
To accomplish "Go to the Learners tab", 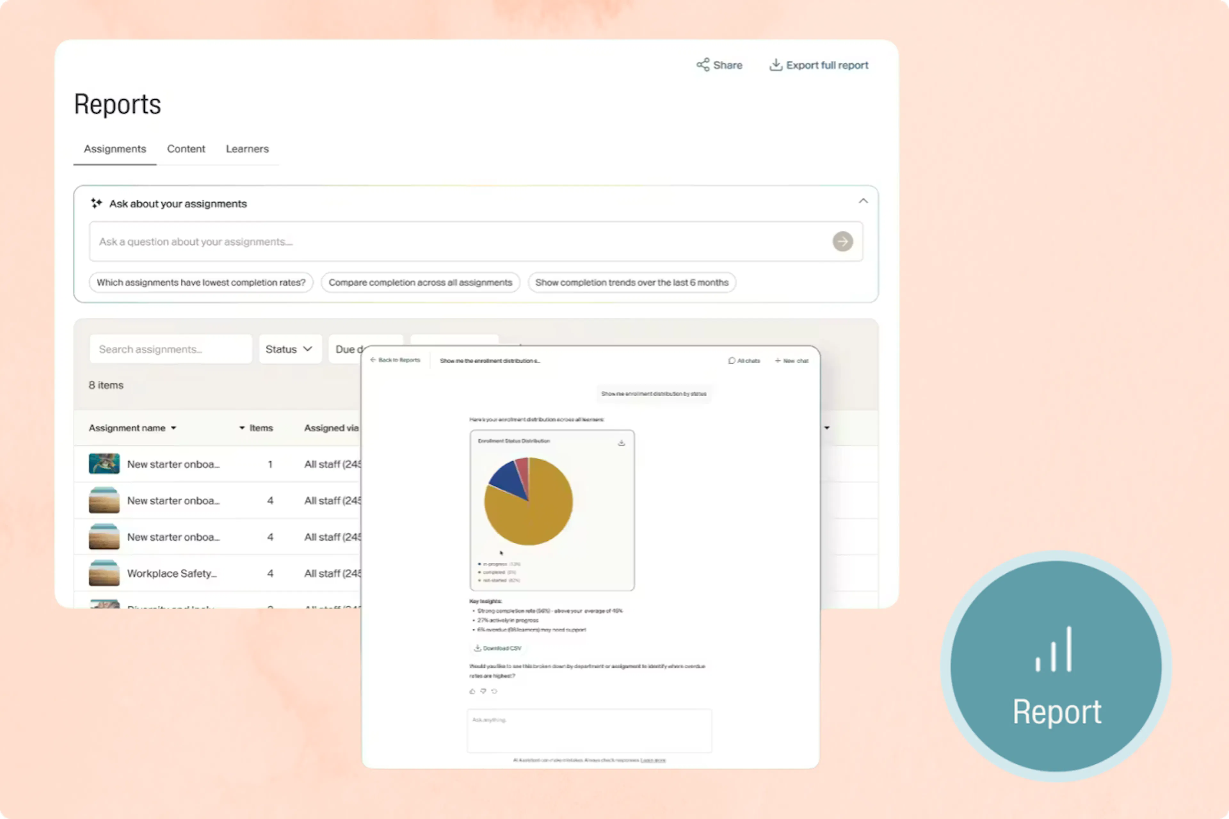I will coord(247,149).
